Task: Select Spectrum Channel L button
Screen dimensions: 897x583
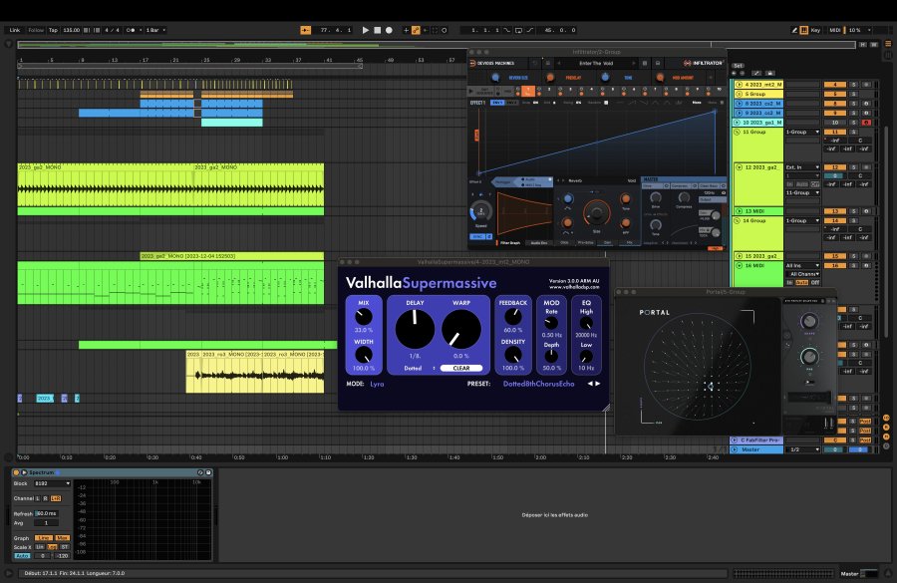Action: click(x=38, y=499)
